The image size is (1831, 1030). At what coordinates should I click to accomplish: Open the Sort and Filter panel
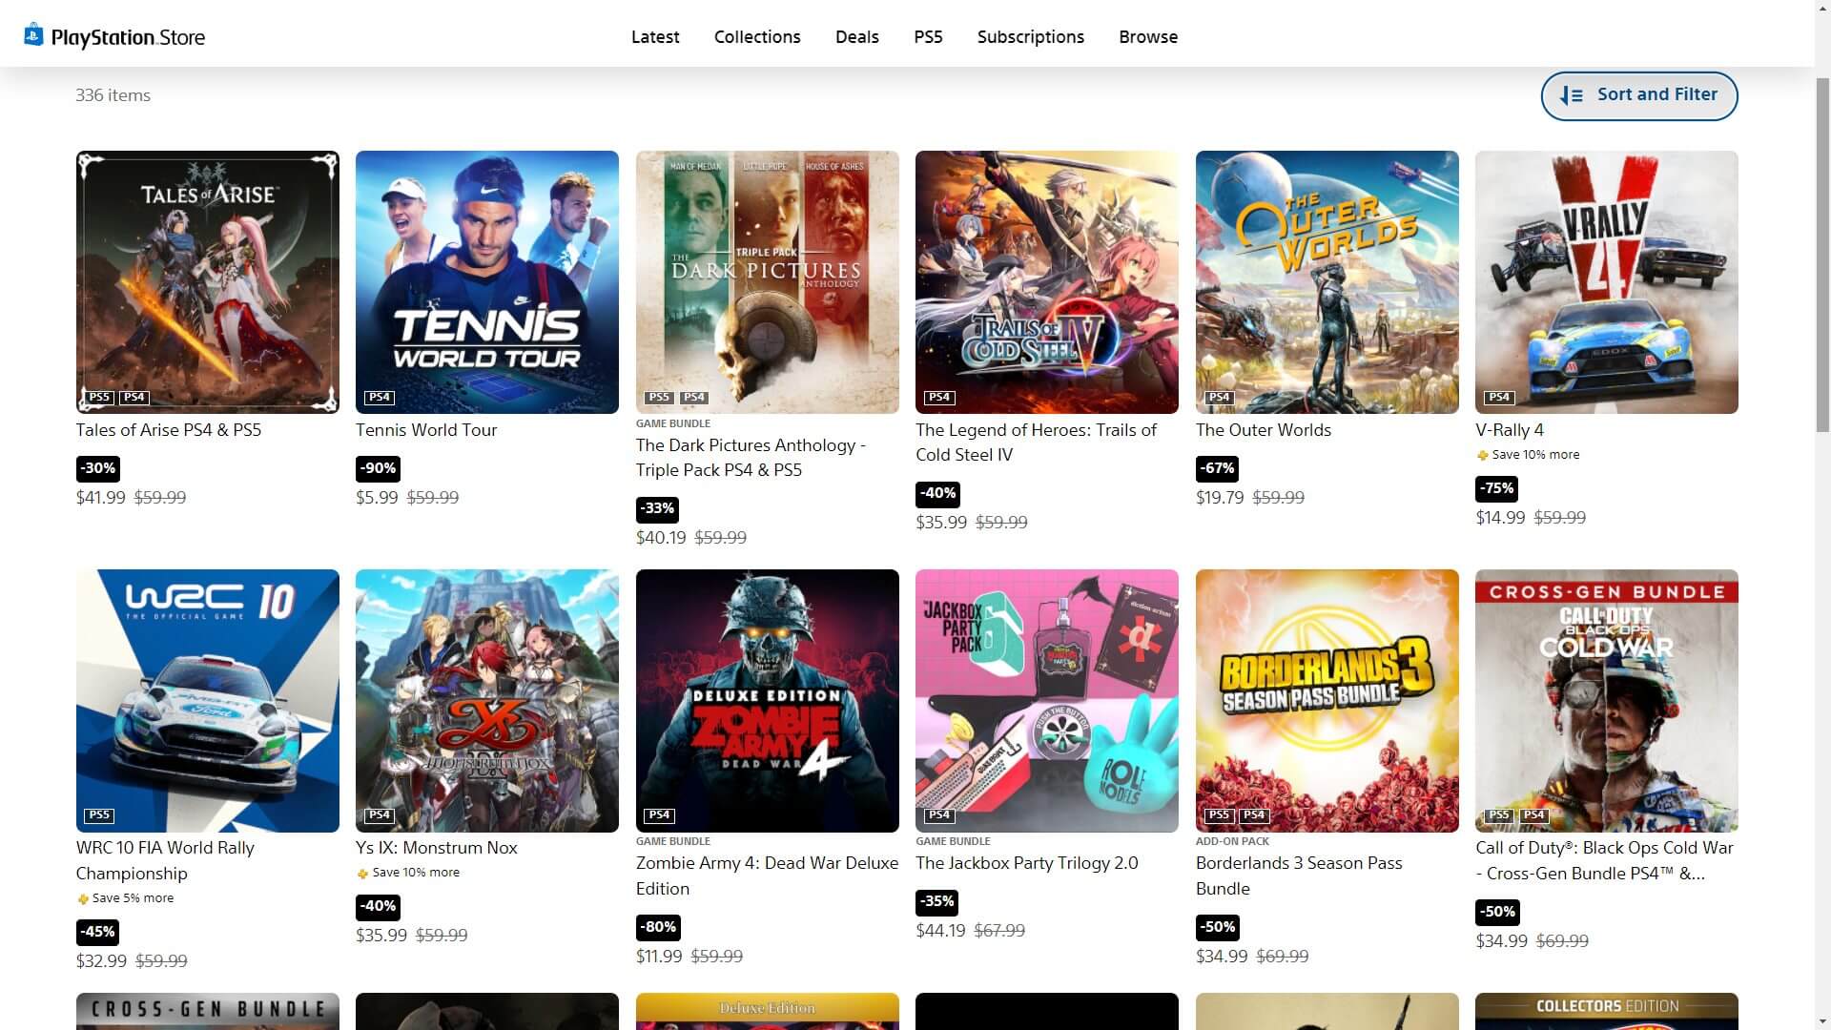(1638, 95)
